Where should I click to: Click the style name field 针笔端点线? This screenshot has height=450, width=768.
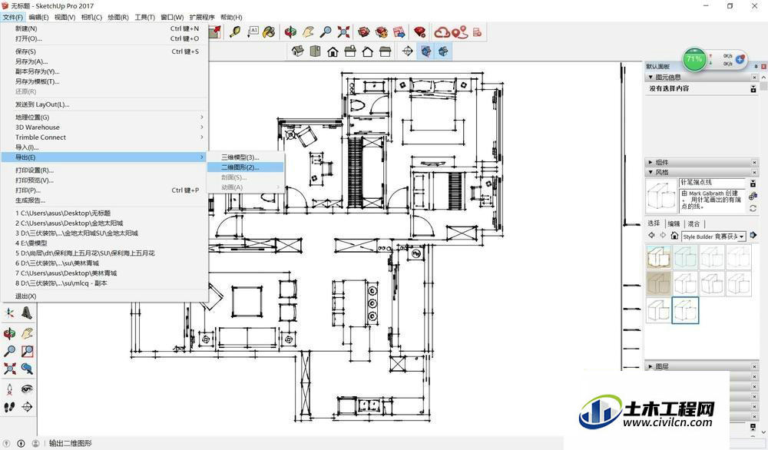[713, 182]
